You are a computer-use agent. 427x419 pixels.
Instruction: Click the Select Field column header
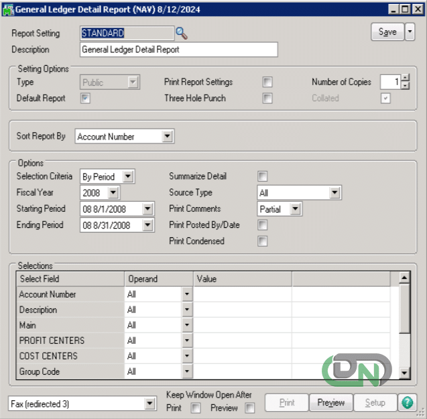(70, 279)
